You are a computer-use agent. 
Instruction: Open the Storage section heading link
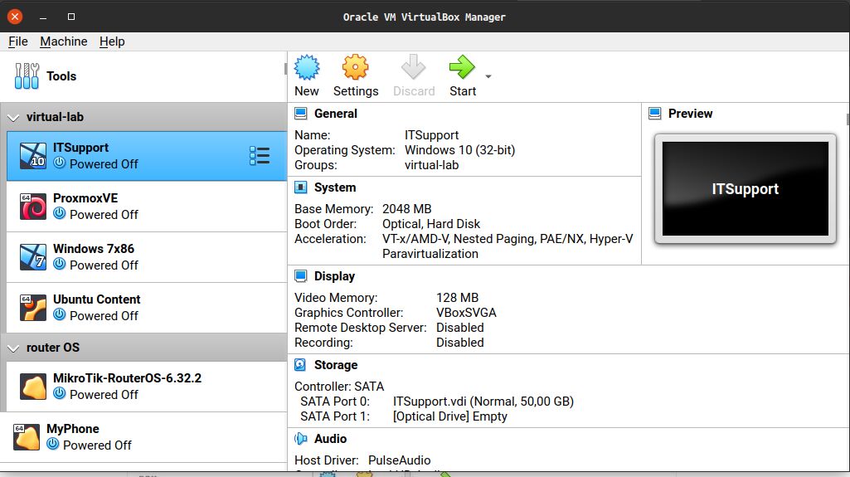click(x=336, y=365)
